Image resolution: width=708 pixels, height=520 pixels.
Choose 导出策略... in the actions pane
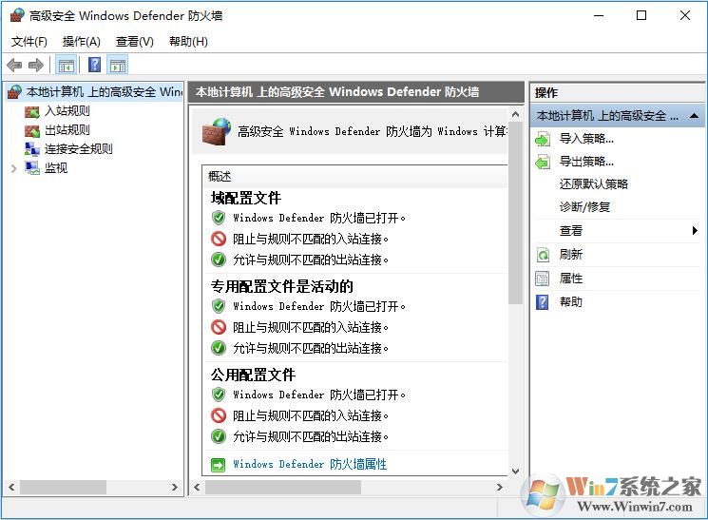coord(586,162)
